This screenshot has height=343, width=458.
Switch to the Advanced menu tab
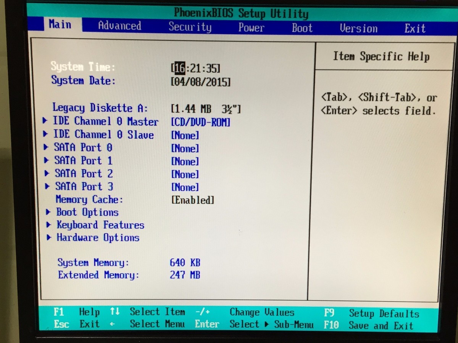(119, 26)
